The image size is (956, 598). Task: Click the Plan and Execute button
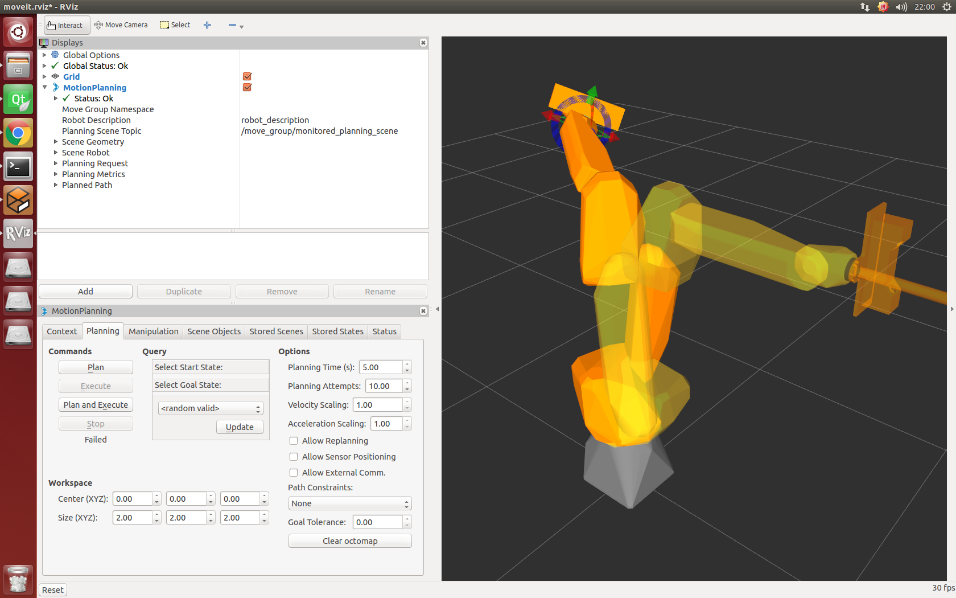point(96,405)
